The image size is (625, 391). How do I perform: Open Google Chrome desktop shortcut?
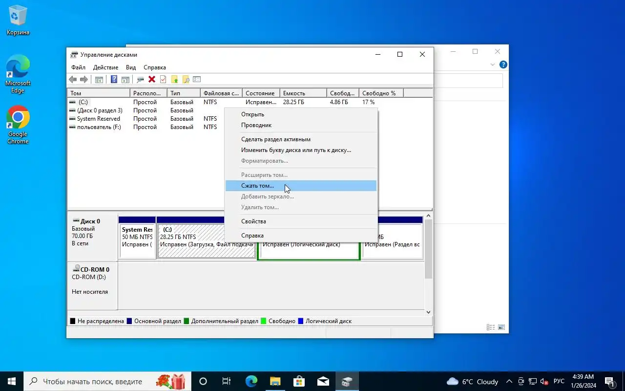point(18,125)
